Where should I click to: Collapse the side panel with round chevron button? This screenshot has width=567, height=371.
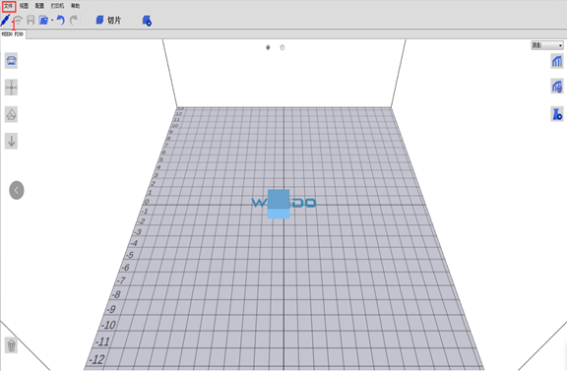pyautogui.click(x=17, y=190)
